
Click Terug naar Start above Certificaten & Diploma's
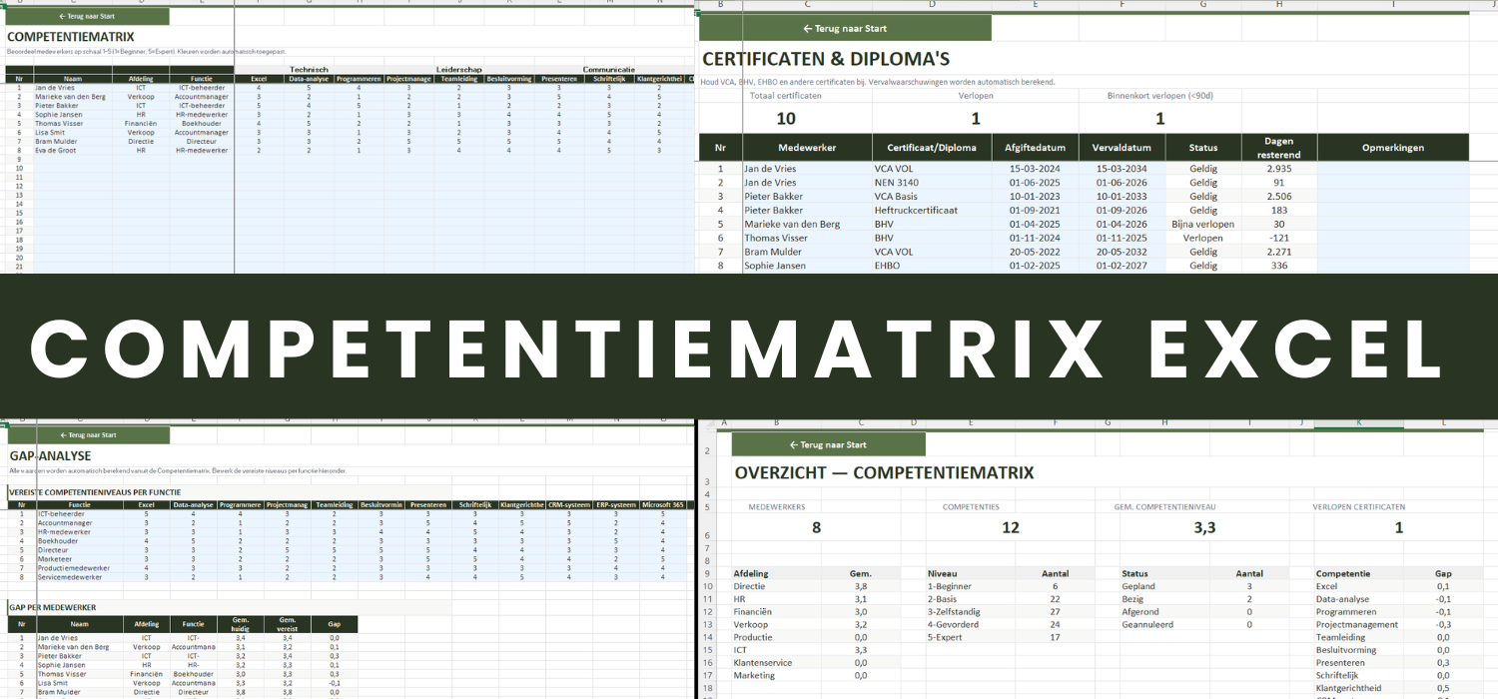845,29
